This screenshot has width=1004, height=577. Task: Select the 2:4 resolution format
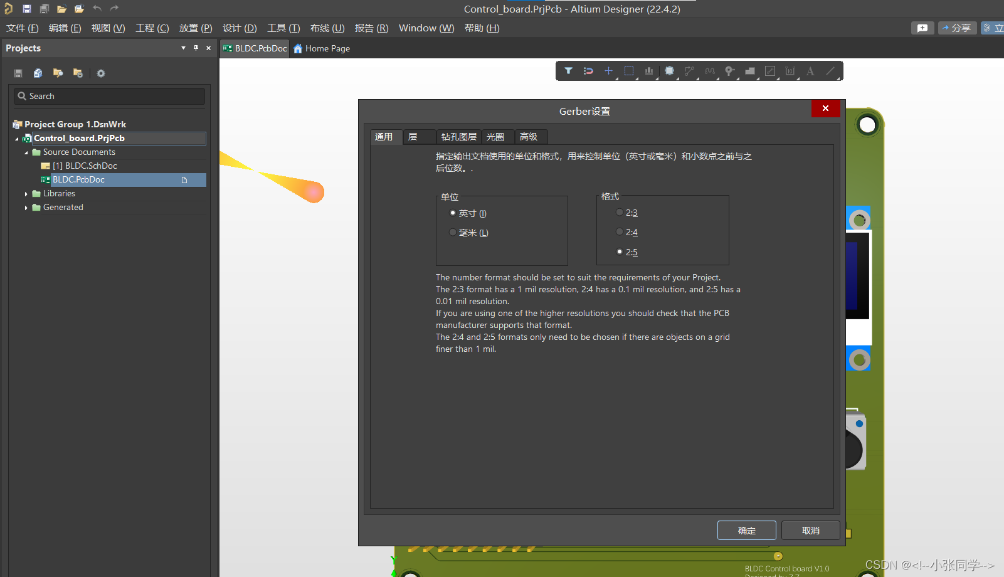(x=620, y=231)
